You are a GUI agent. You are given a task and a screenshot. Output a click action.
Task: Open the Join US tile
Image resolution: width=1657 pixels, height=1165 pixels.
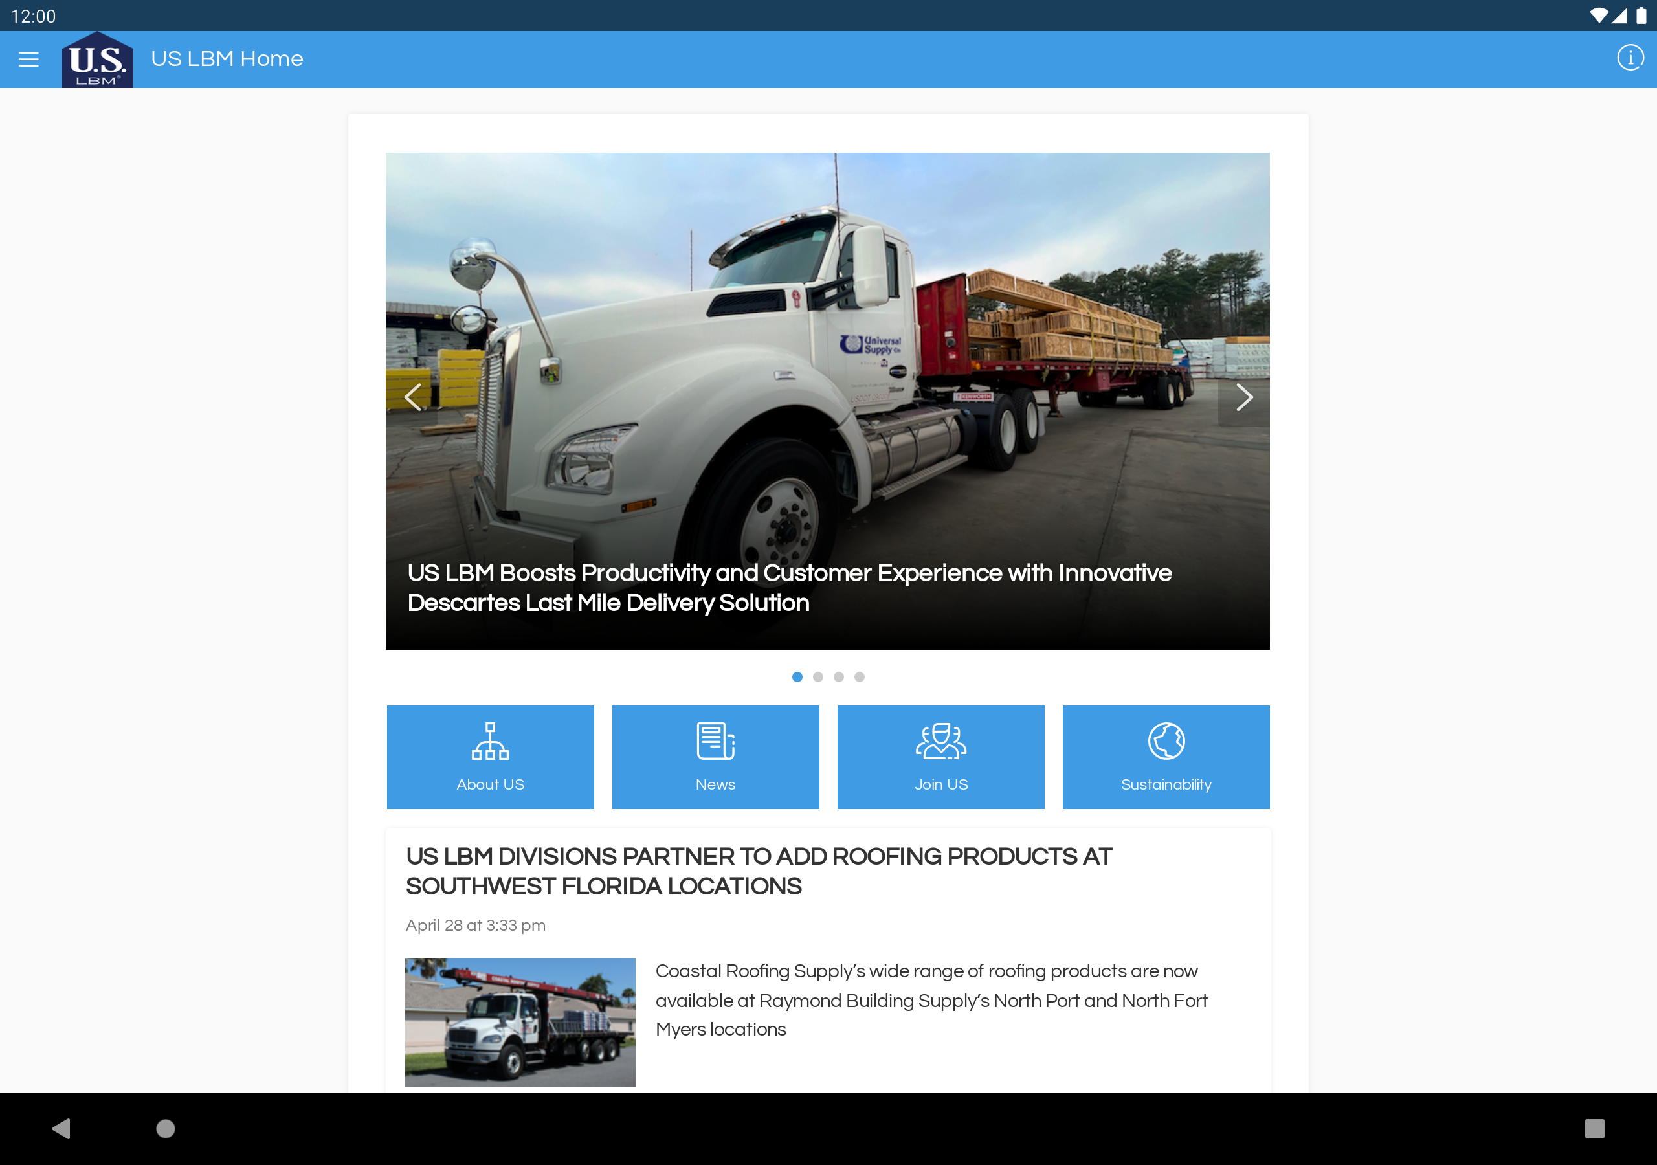pyautogui.click(x=940, y=757)
